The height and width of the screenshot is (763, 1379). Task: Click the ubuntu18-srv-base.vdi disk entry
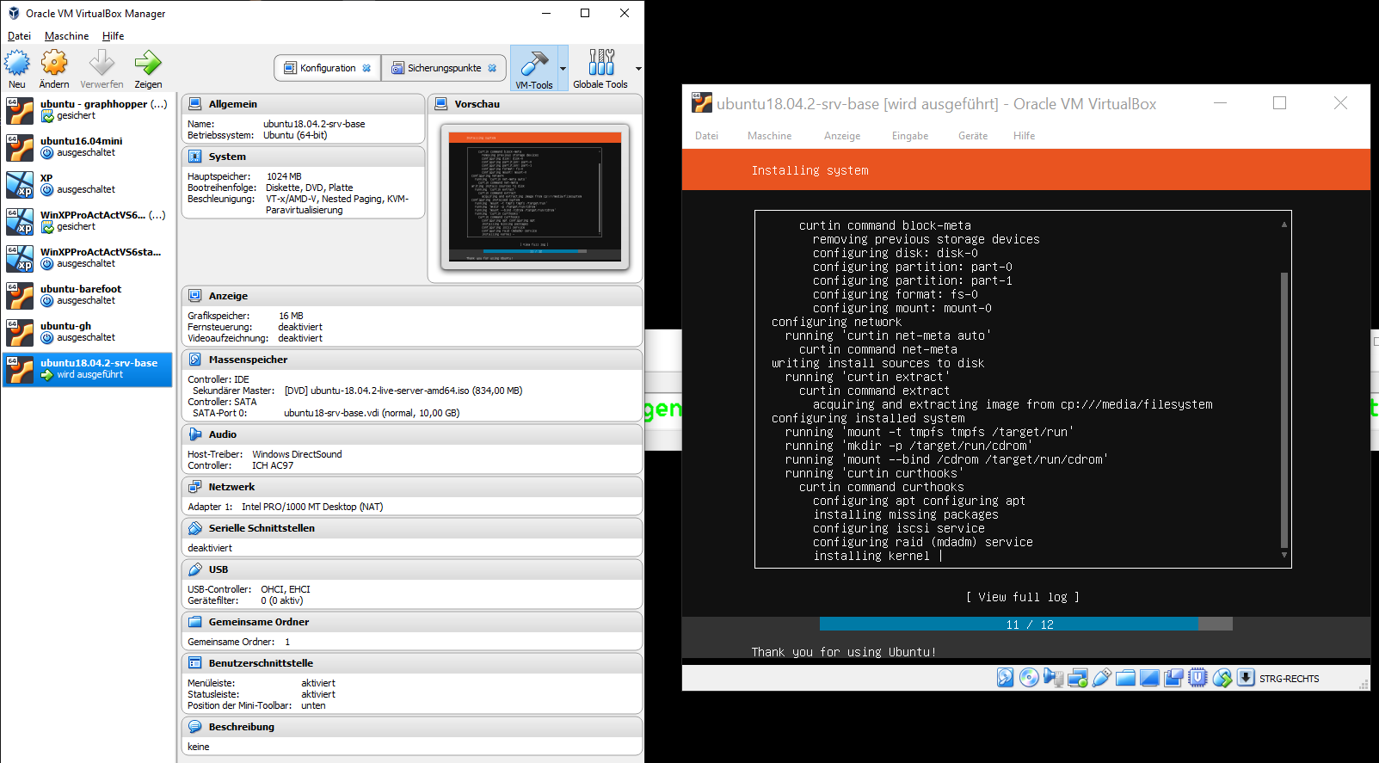click(372, 413)
